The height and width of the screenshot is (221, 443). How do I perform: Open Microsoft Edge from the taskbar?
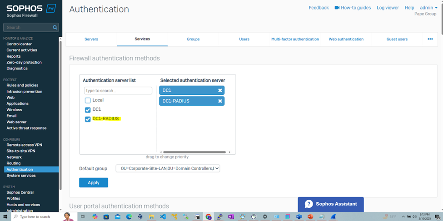click(x=129, y=216)
